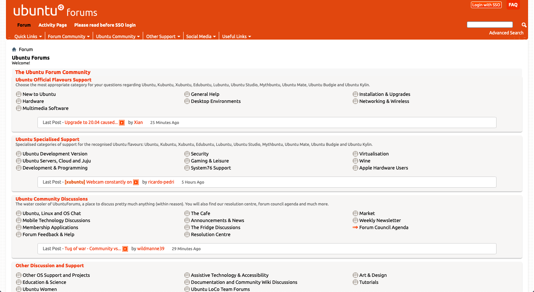Expand the Quick Links dropdown
Image resolution: width=534 pixels, height=292 pixels.
28,37
